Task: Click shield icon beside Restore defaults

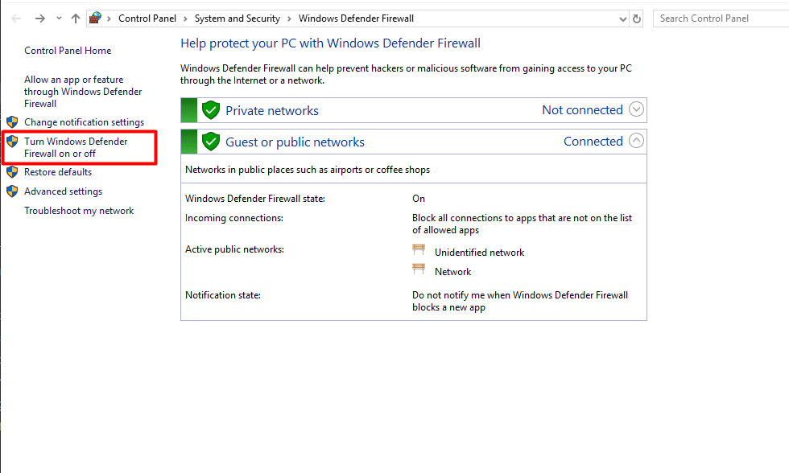Action: [12, 172]
